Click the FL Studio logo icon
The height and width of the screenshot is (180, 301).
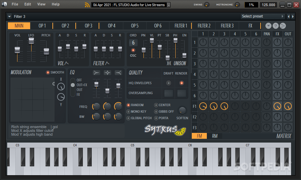(4, 4)
